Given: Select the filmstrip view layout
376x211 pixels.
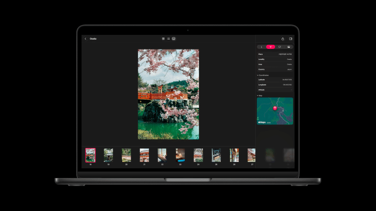Looking at the screenshot, I should click(x=174, y=39).
